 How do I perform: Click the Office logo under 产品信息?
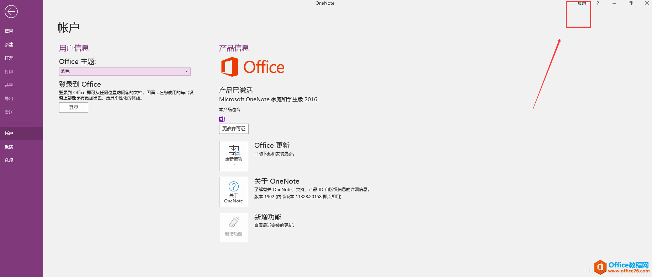pos(253,67)
